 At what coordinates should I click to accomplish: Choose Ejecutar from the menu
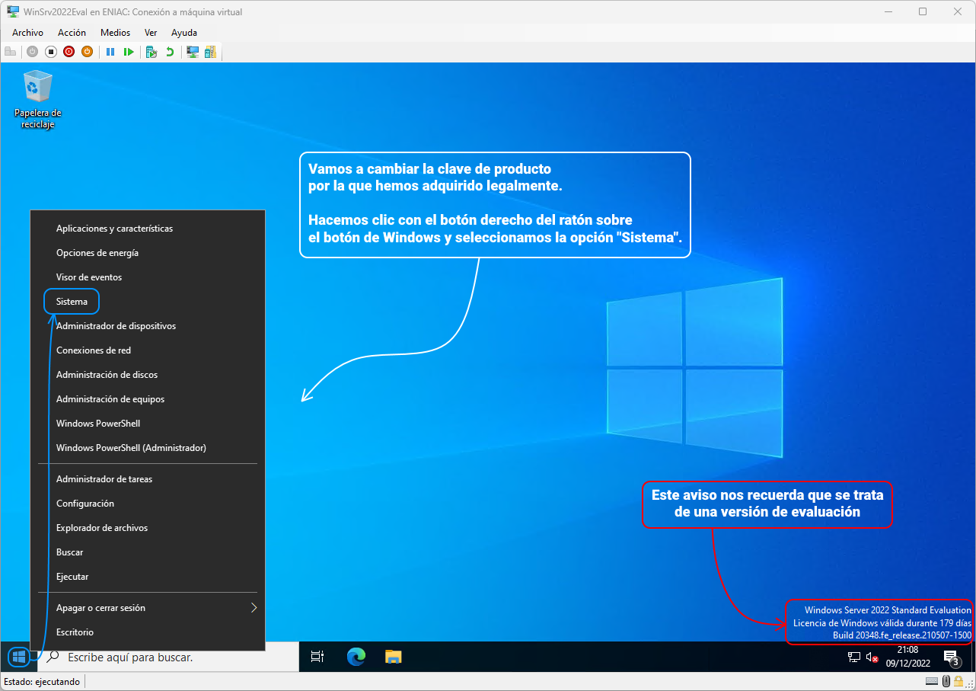[147, 577]
